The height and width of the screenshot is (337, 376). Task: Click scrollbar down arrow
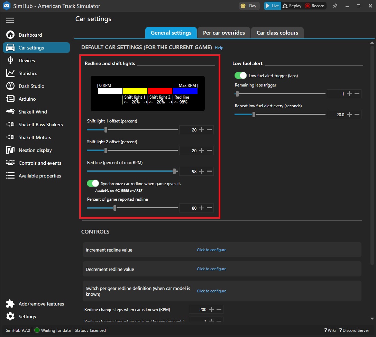(372, 319)
